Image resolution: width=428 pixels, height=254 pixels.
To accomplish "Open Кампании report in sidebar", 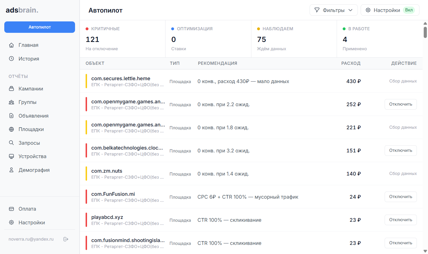I will click(31, 89).
